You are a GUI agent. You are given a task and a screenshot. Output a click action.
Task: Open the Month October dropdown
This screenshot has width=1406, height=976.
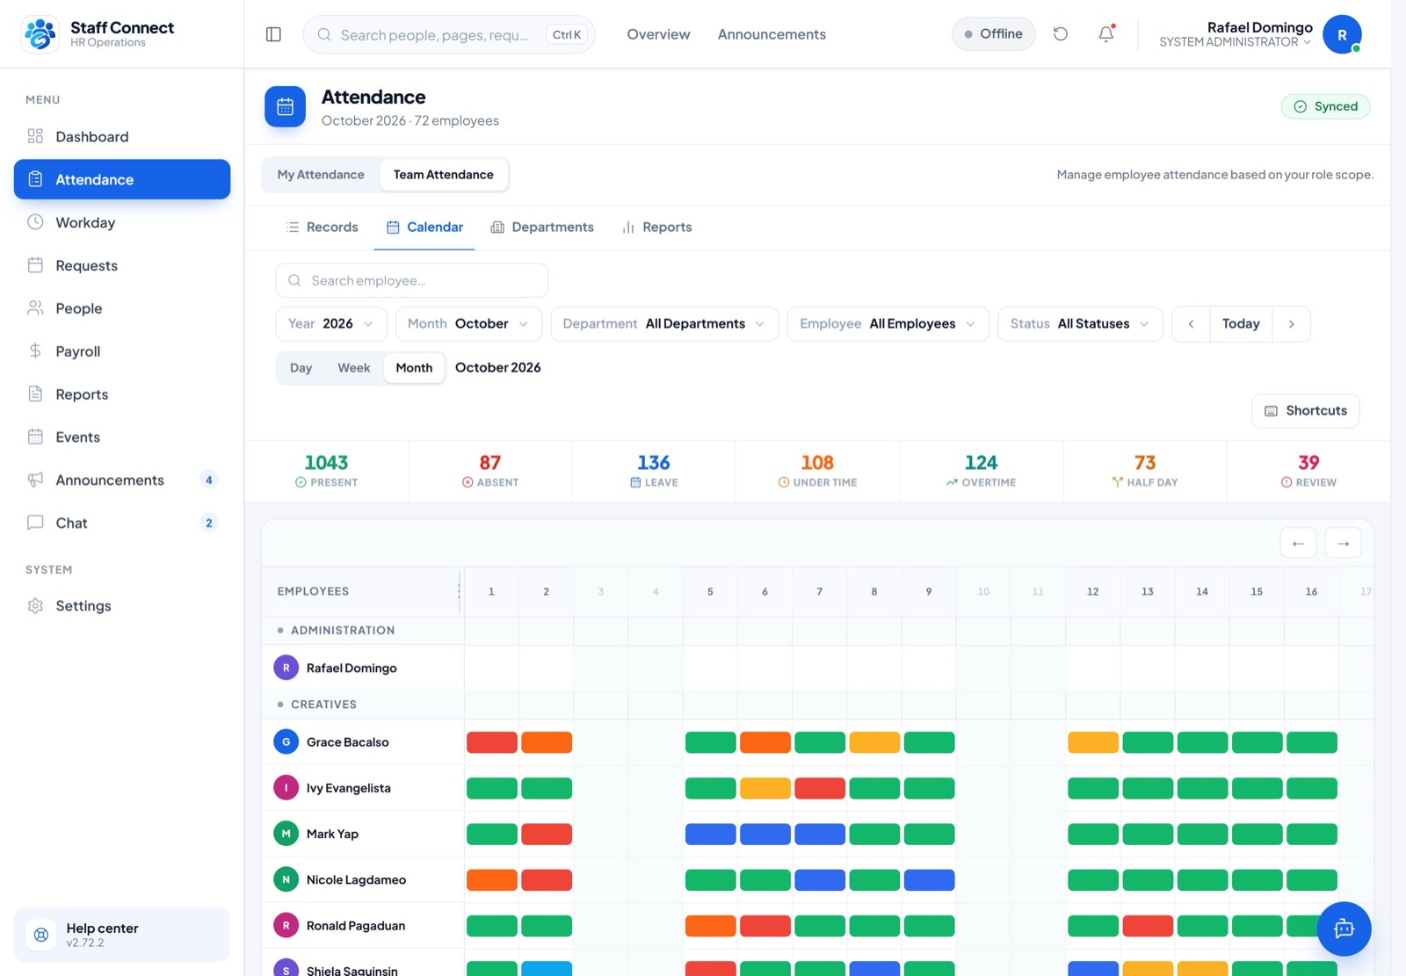pos(468,324)
